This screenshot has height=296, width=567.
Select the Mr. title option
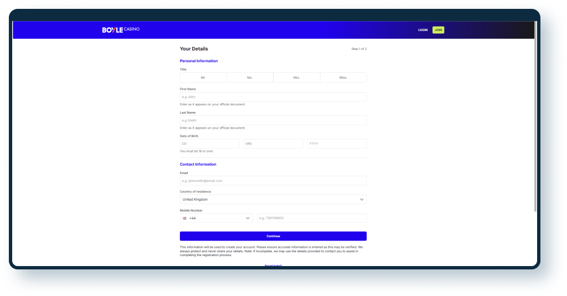coord(203,78)
